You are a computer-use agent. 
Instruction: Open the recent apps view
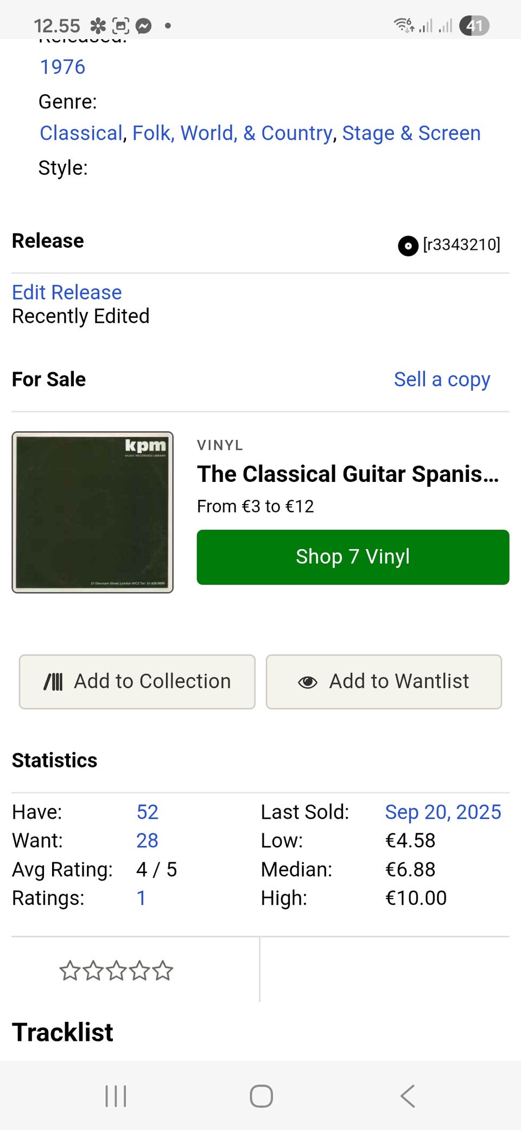(116, 1096)
